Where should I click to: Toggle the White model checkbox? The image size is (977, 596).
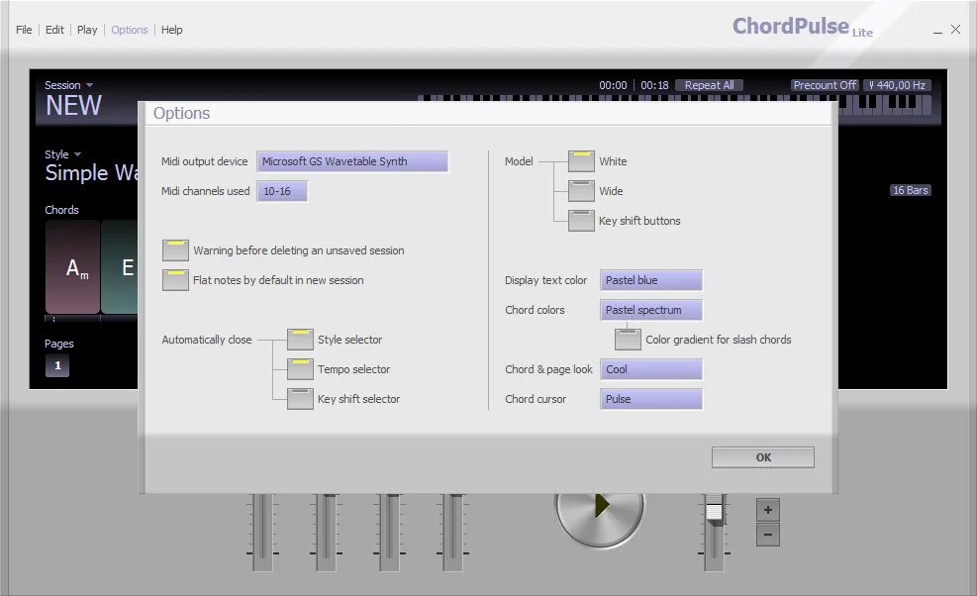(x=581, y=160)
